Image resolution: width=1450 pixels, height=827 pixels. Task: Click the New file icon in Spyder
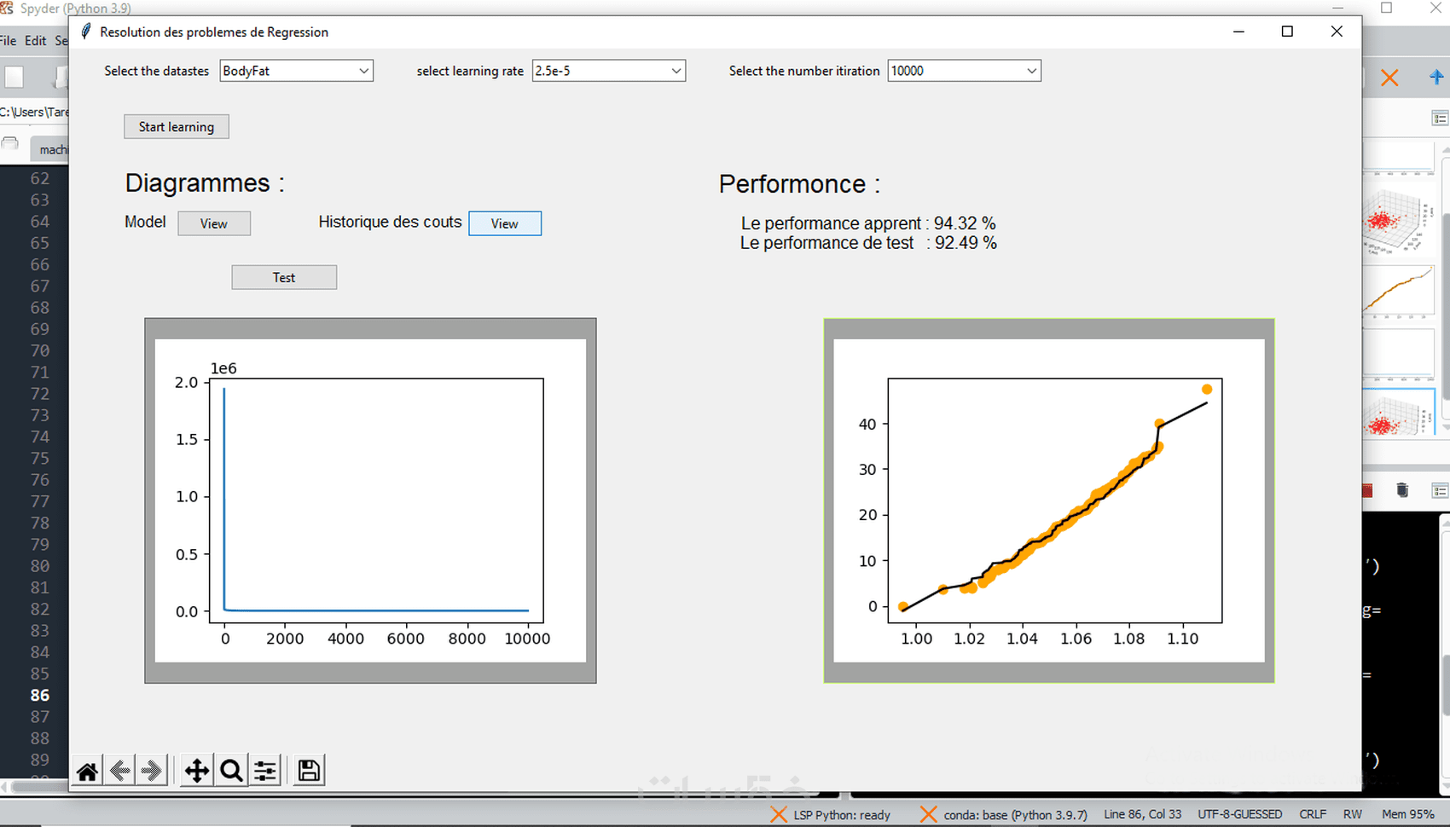(x=14, y=78)
